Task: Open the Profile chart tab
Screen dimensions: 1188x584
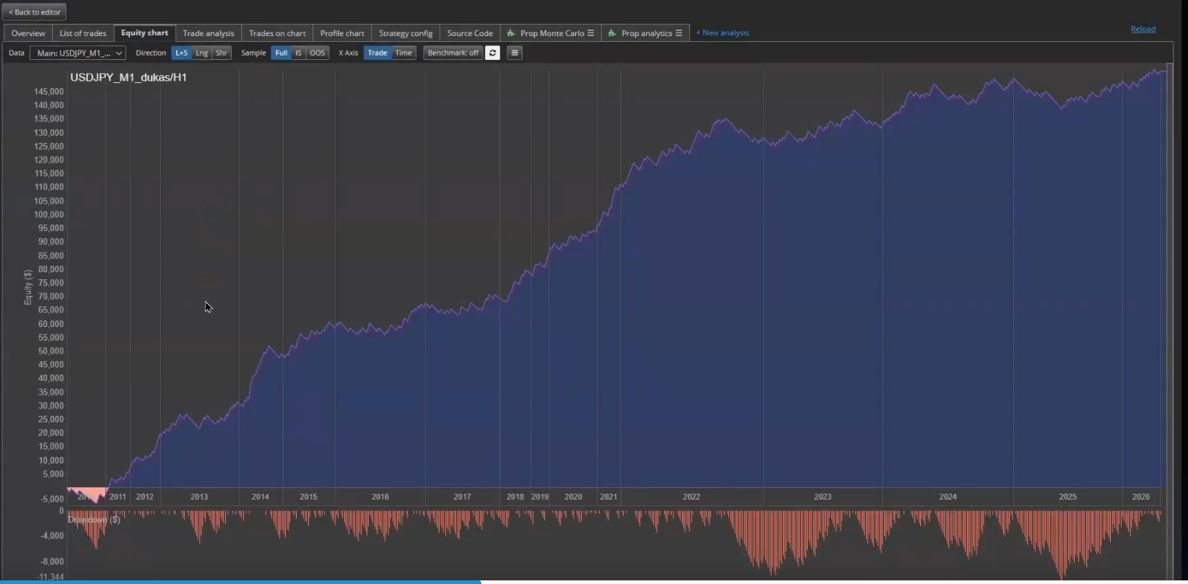Action: [342, 33]
